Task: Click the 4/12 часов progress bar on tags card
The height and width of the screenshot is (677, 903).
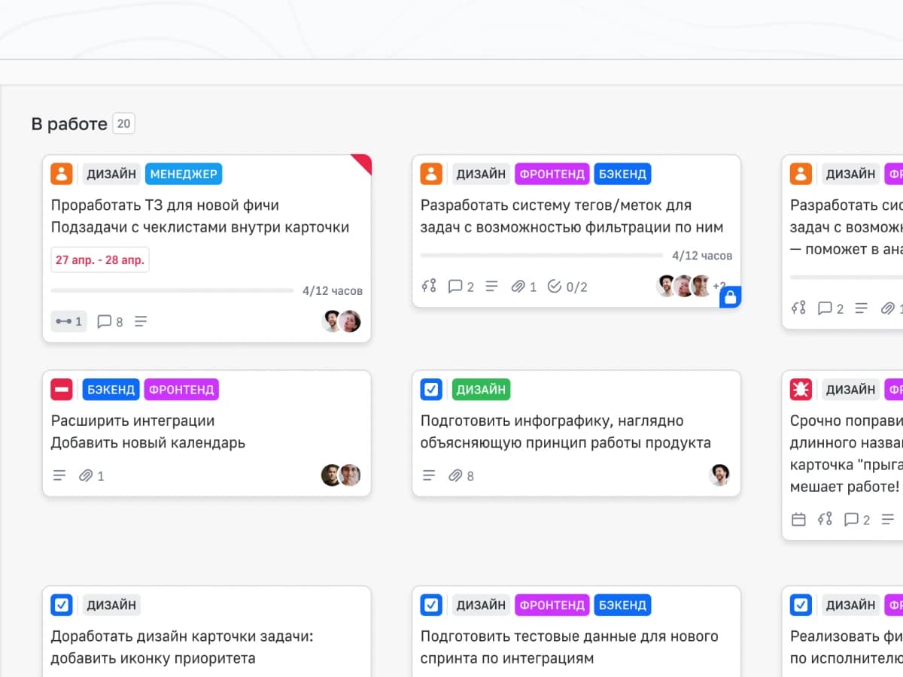Action: (542, 256)
